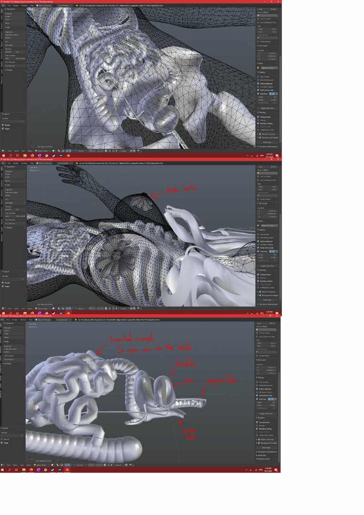Toggle Render Border in the top screenshot
Image resolution: width=364 pixels, height=515 pixels.
[258, 41]
